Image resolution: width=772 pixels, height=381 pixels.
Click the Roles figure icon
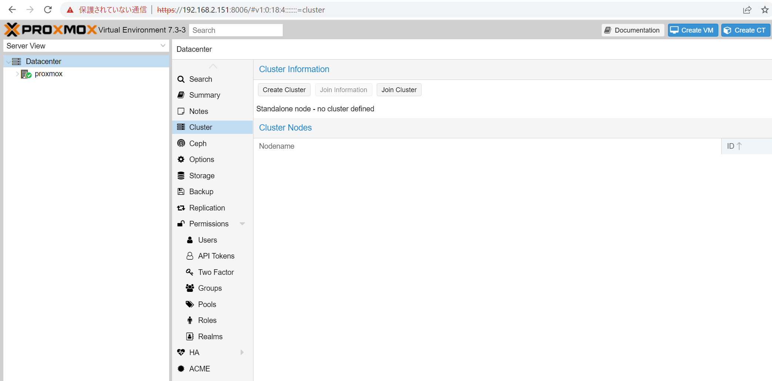(190, 320)
